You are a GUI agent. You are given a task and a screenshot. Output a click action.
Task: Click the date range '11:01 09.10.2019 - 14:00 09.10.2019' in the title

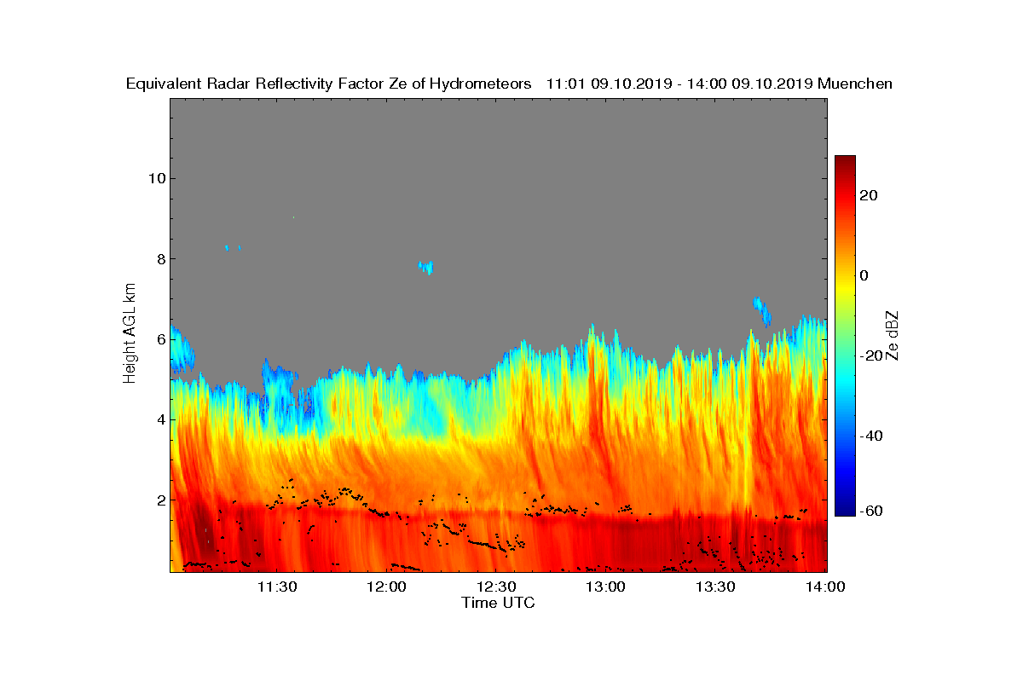tap(679, 84)
